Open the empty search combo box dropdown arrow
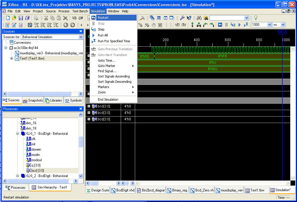297x202 pixels. pos(246,18)
